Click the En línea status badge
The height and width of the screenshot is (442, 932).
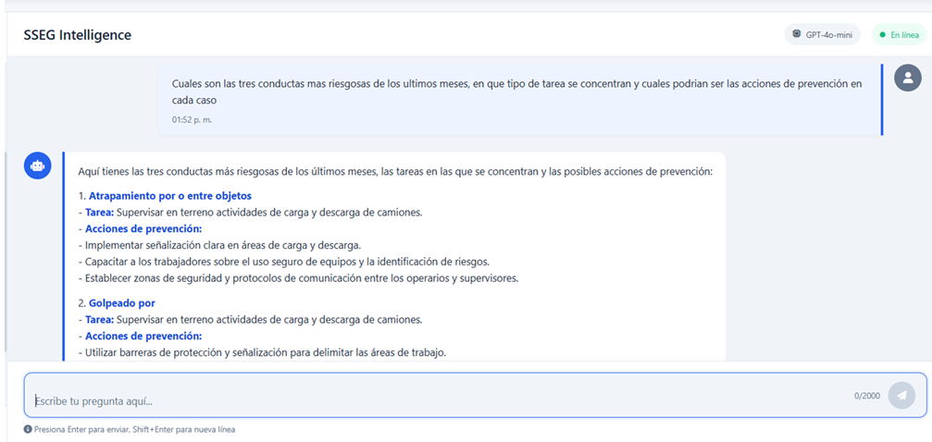pyautogui.click(x=899, y=34)
